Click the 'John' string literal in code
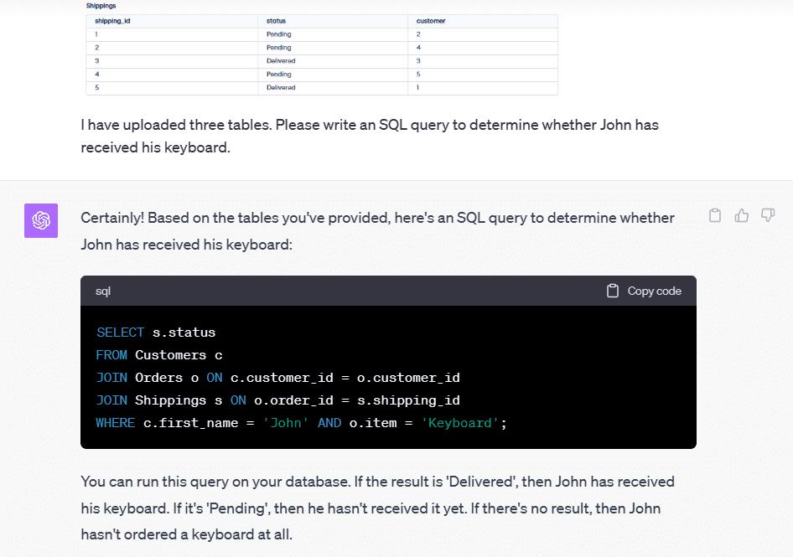 pos(285,423)
